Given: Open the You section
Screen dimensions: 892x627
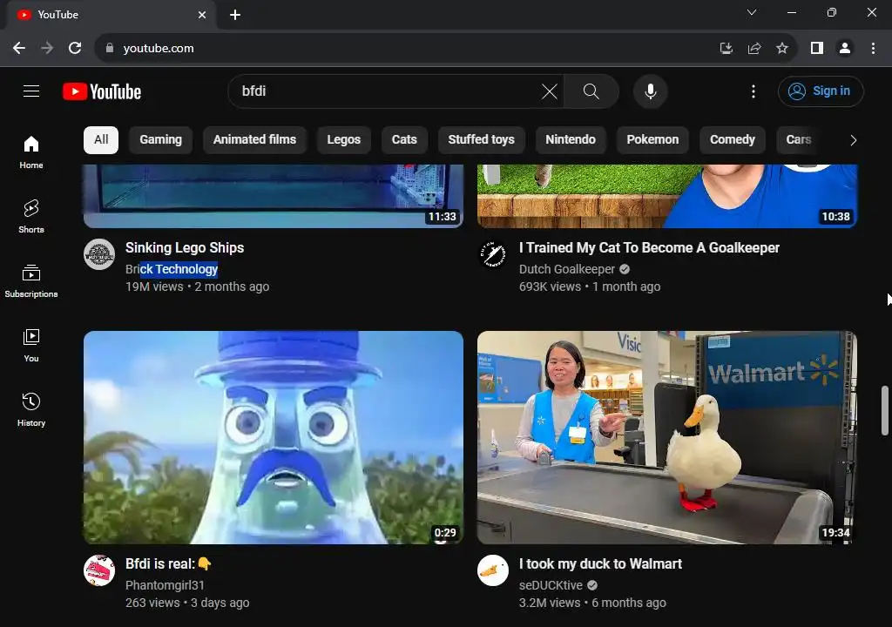Looking at the screenshot, I should click(x=31, y=346).
